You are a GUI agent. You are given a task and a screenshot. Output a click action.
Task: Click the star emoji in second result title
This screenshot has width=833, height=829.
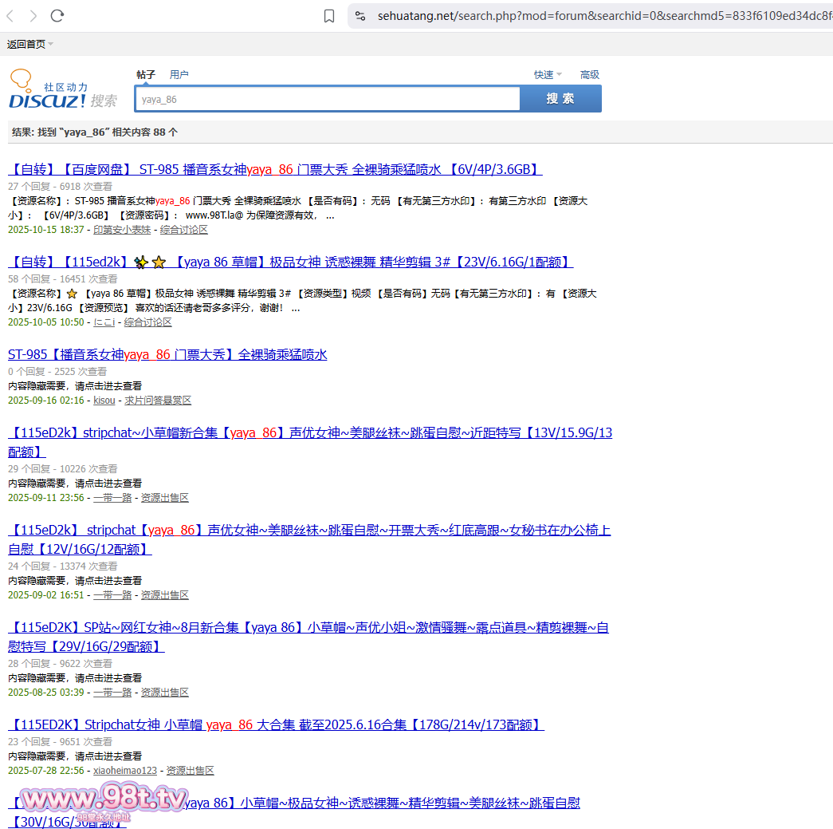click(159, 263)
